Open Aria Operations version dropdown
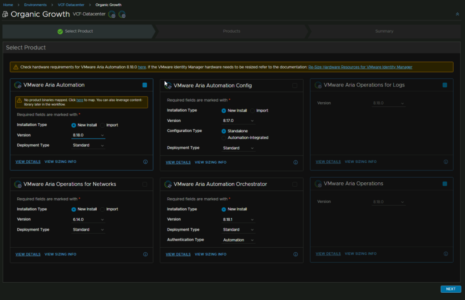The width and height of the screenshot is (465, 300). pyautogui.click(x=388, y=201)
